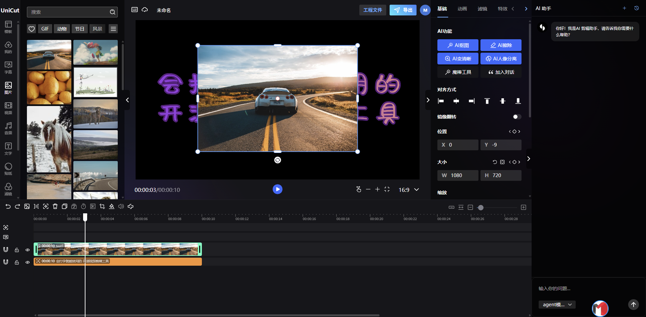Open the agent mode dropdown
Image resolution: width=646 pixels, height=317 pixels.
[557, 305]
